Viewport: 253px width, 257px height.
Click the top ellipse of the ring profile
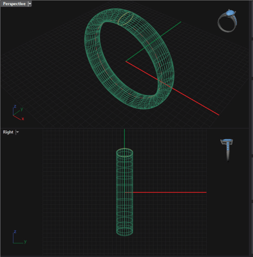pyautogui.click(x=124, y=152)
